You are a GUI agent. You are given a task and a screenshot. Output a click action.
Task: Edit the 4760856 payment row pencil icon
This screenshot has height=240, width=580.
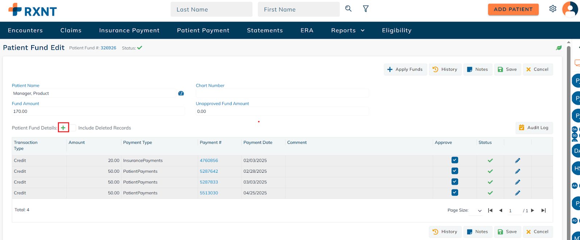click(517, 160)
